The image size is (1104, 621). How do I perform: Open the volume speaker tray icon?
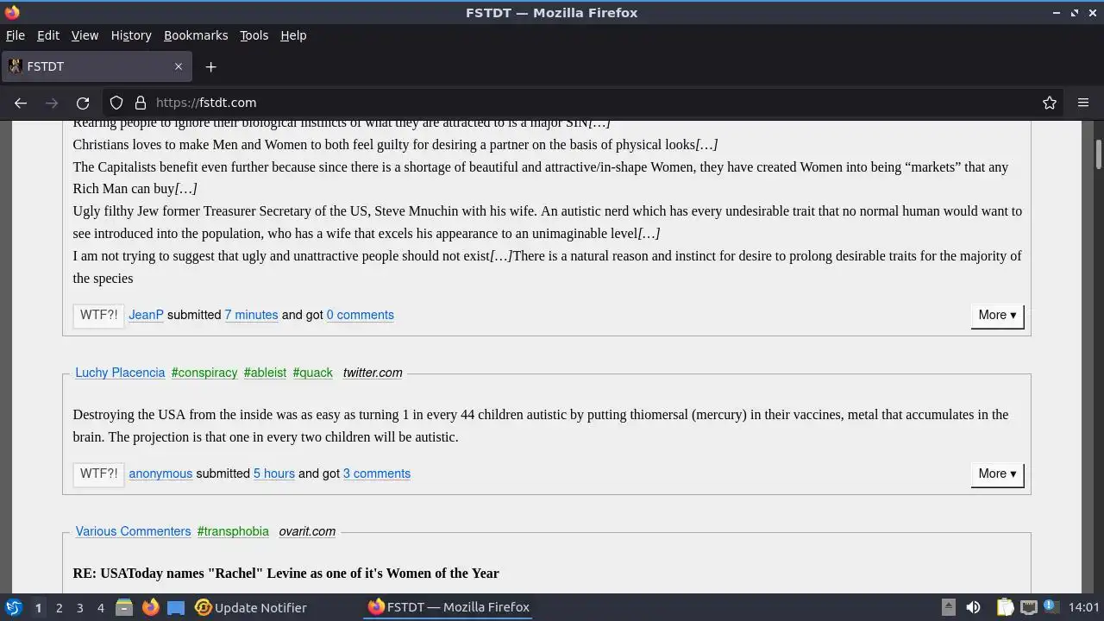coord(973,607)
